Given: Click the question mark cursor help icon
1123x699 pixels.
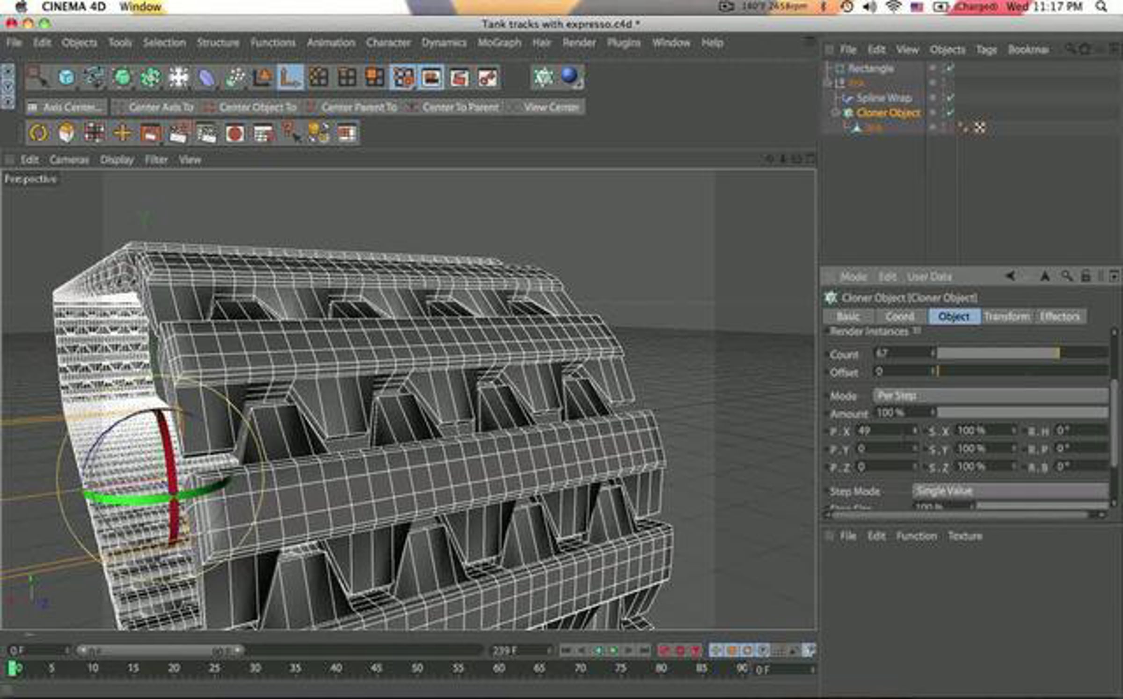Looking at the screenshot, I should point(291,133).
